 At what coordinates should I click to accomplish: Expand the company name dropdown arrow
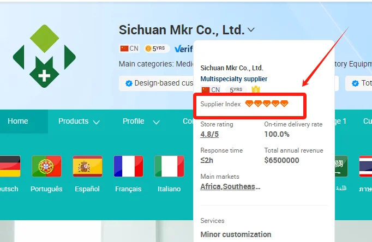click(x=251, y=29)
